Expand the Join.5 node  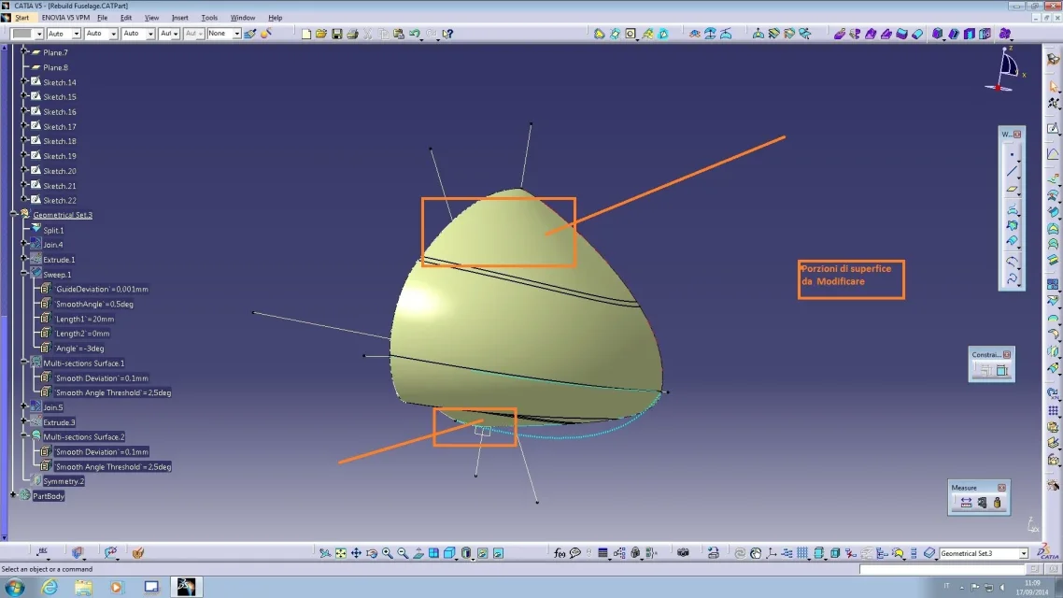tap(24, 406)
